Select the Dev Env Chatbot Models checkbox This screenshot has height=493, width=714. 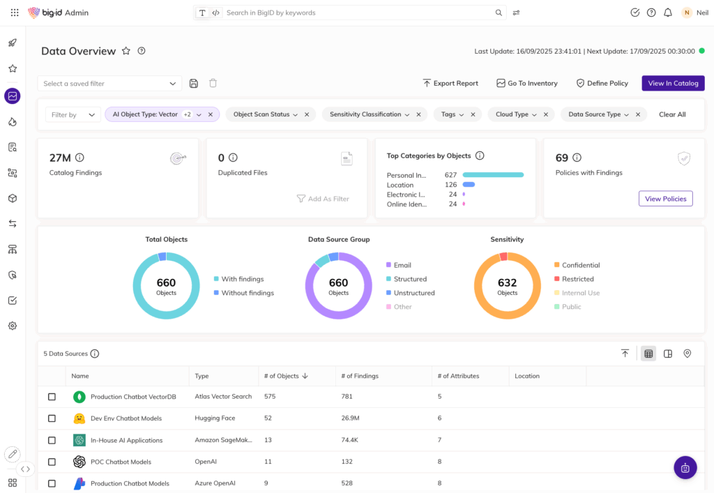52,418
